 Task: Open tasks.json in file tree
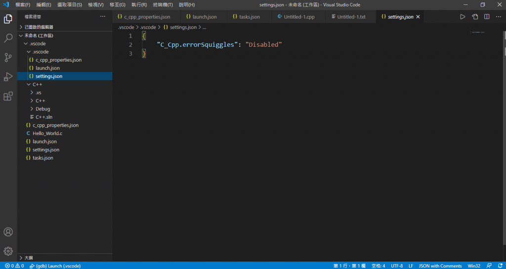pos(43,158)
